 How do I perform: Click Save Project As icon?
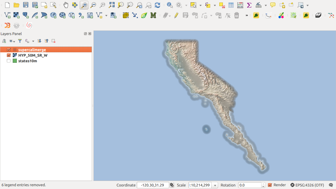35,5
